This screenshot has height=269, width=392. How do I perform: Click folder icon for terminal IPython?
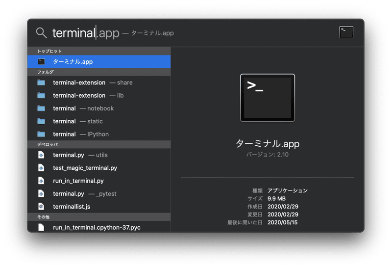pyautogui.click(x=41, y=134)
